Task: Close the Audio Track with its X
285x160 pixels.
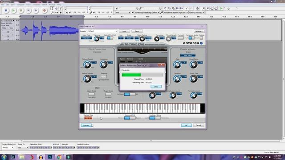Action: click(2, 21)
